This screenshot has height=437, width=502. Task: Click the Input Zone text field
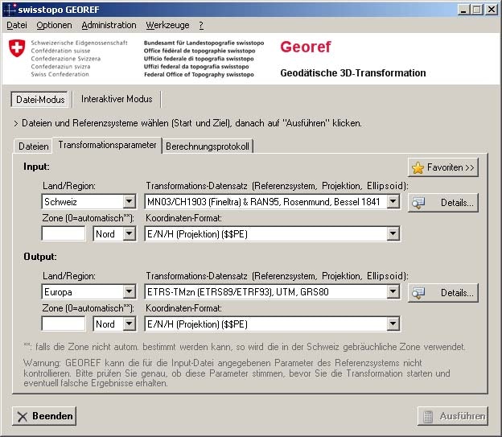tap(64, 233)
